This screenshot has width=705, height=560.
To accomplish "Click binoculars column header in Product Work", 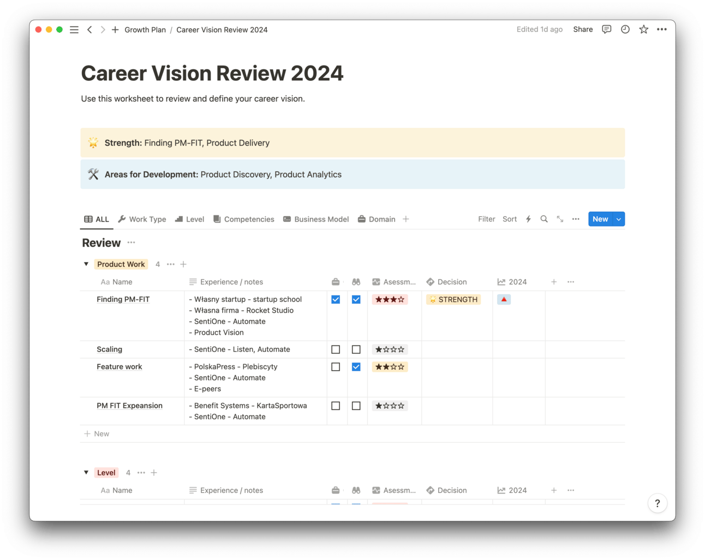I will pyautogui.click(x=356, y=282).
